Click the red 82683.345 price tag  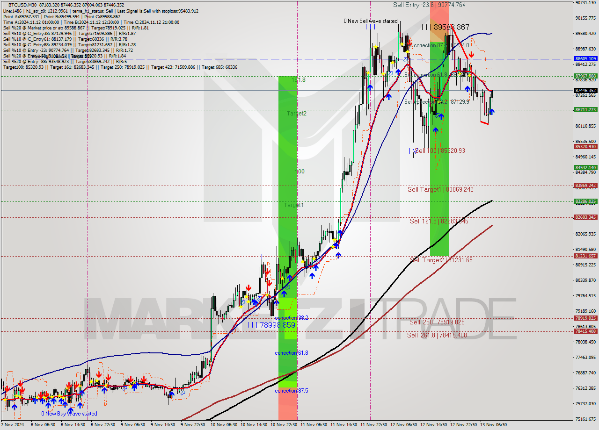click(x=585, y=217)
